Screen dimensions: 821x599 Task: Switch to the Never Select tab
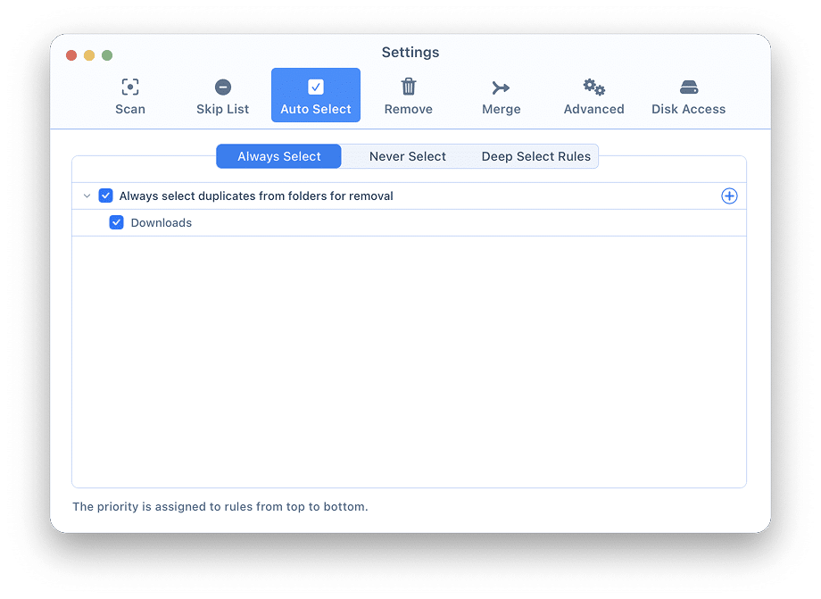point(407,156)
